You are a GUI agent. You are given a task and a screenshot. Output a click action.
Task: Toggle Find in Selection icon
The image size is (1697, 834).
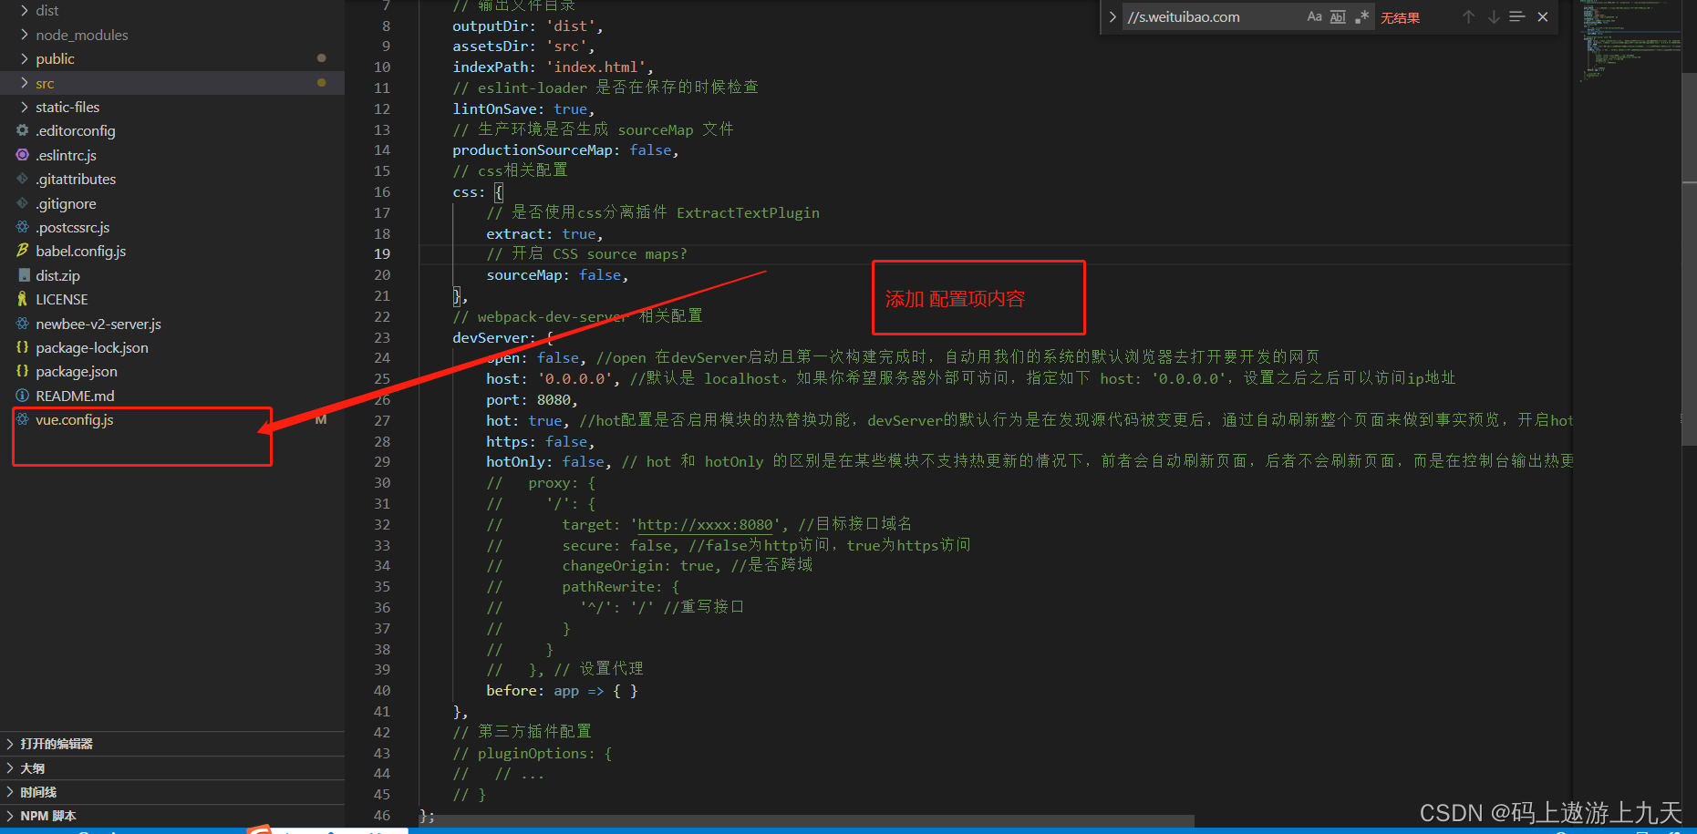[x=1517, y=16]
